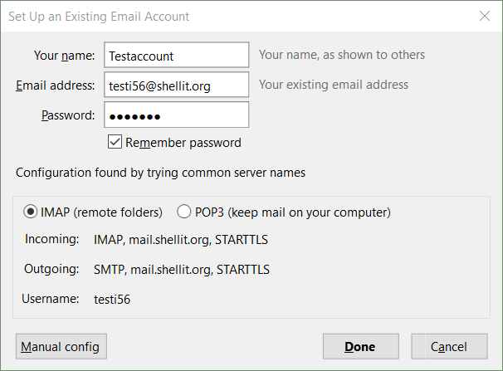Open Manual config settings
The height and width of the screenshot is (371, 503).
click(61, 346)
